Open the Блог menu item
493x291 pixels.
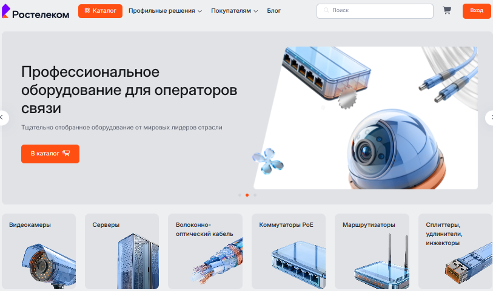coord(273,11)
